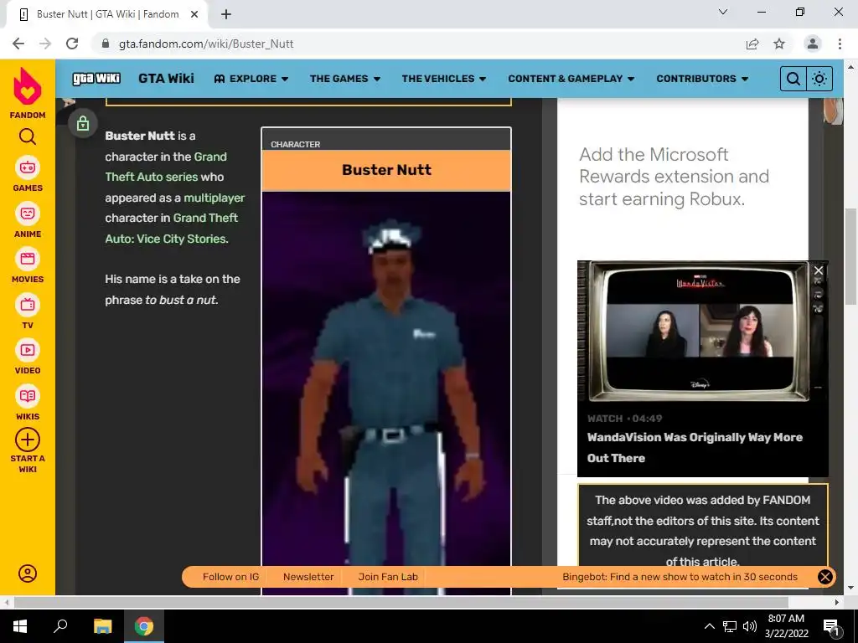The height and width of the screenshot is (643, 858).
Task: Open the WandaVision Was Originally video title
Action: pos(695,448)
